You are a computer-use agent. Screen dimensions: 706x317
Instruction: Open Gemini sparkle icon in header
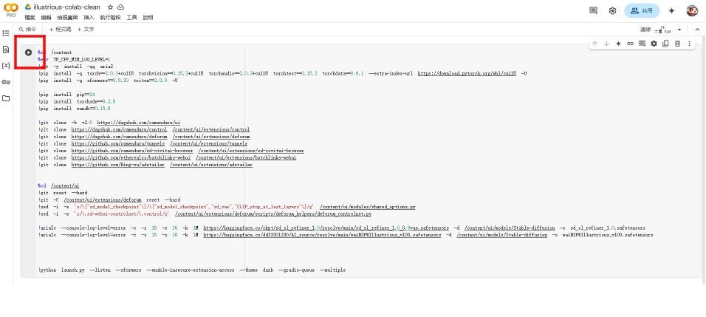[x=671, y=10]
